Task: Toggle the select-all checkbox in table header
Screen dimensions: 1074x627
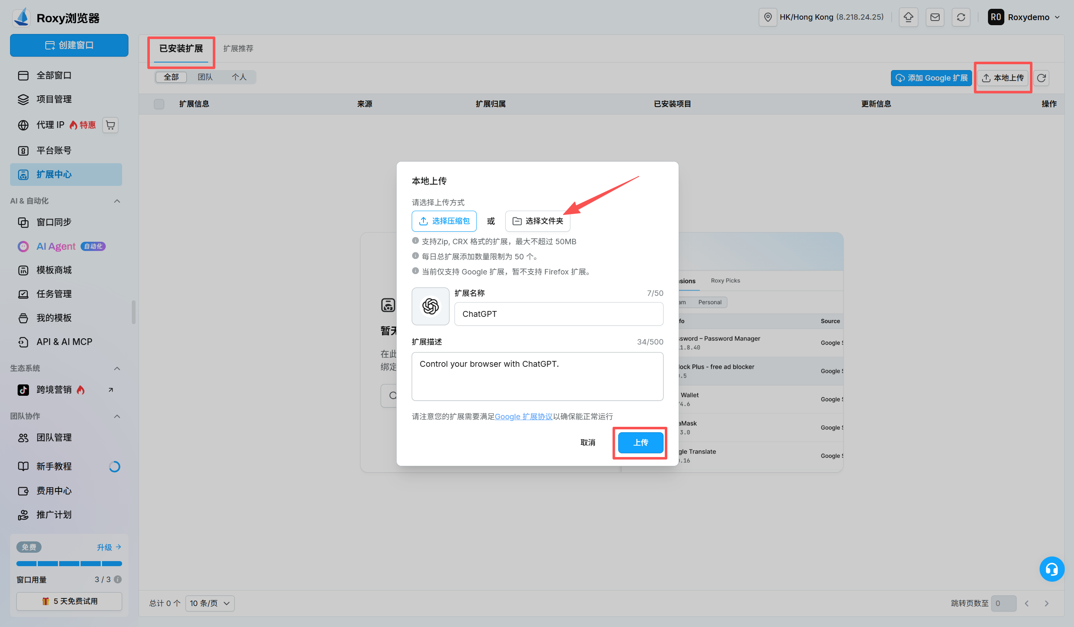Action: coord(159,104)
